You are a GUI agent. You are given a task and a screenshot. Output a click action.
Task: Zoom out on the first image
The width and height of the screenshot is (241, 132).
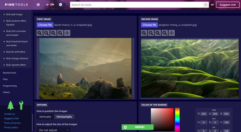click(x=46, y=33)
